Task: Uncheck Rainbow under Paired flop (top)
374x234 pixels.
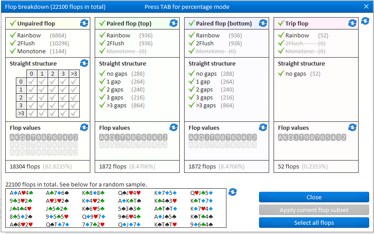Action: tap(102, 36)
